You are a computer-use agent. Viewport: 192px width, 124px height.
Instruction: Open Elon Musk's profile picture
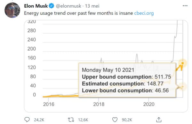(12, 10)
